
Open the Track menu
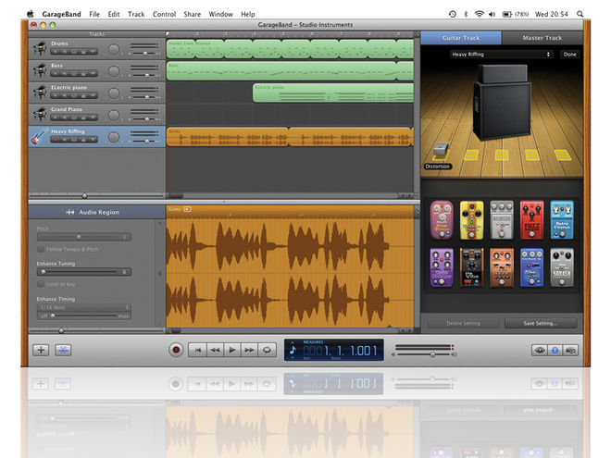pos(136,14)
